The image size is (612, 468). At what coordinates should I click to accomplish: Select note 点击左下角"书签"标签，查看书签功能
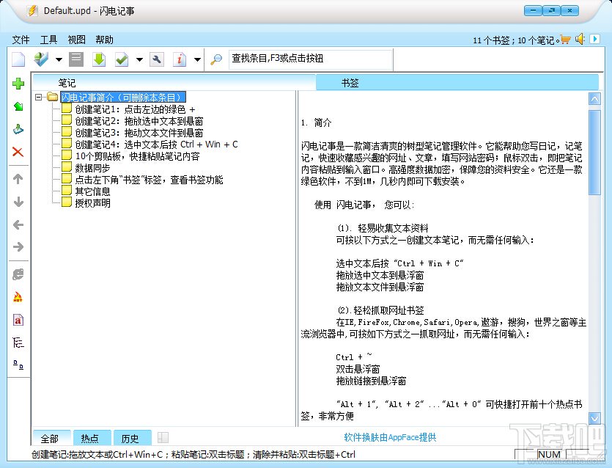(149, 180)
